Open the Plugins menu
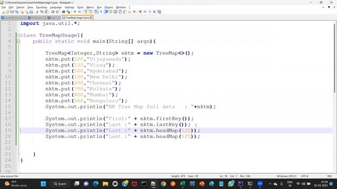Screen dimensions: 337x189 (108, 7)
